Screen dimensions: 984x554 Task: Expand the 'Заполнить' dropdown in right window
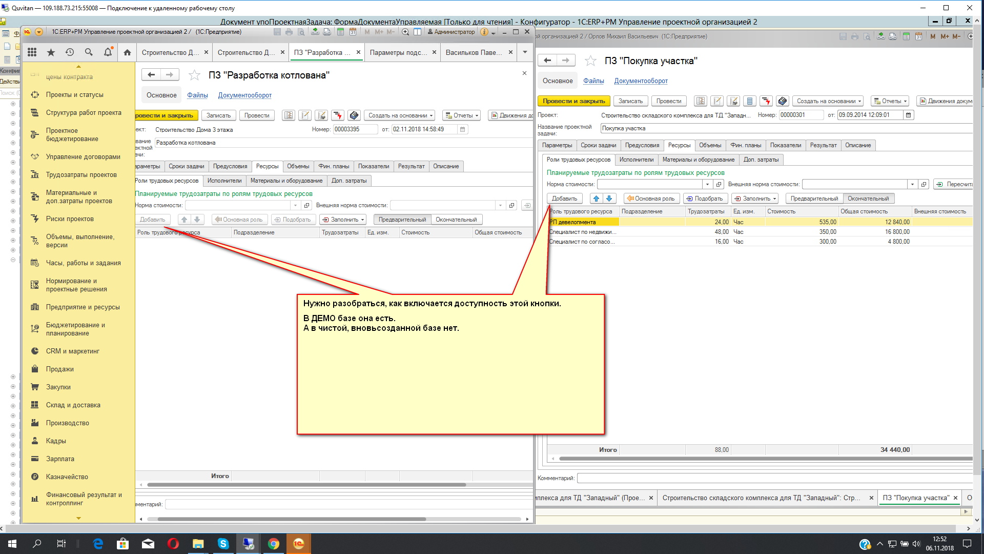[x=755, y=199]
